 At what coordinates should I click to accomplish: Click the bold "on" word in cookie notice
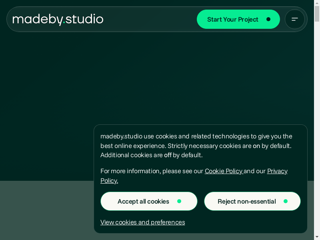pyautogui.click(x=256, y=146)
